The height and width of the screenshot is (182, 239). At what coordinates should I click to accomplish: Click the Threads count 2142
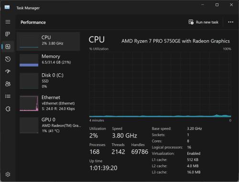click(x=118, y=152)
